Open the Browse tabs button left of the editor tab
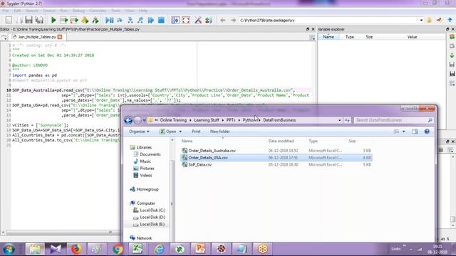This screenshot has width=456, height=256. point(4,37)
